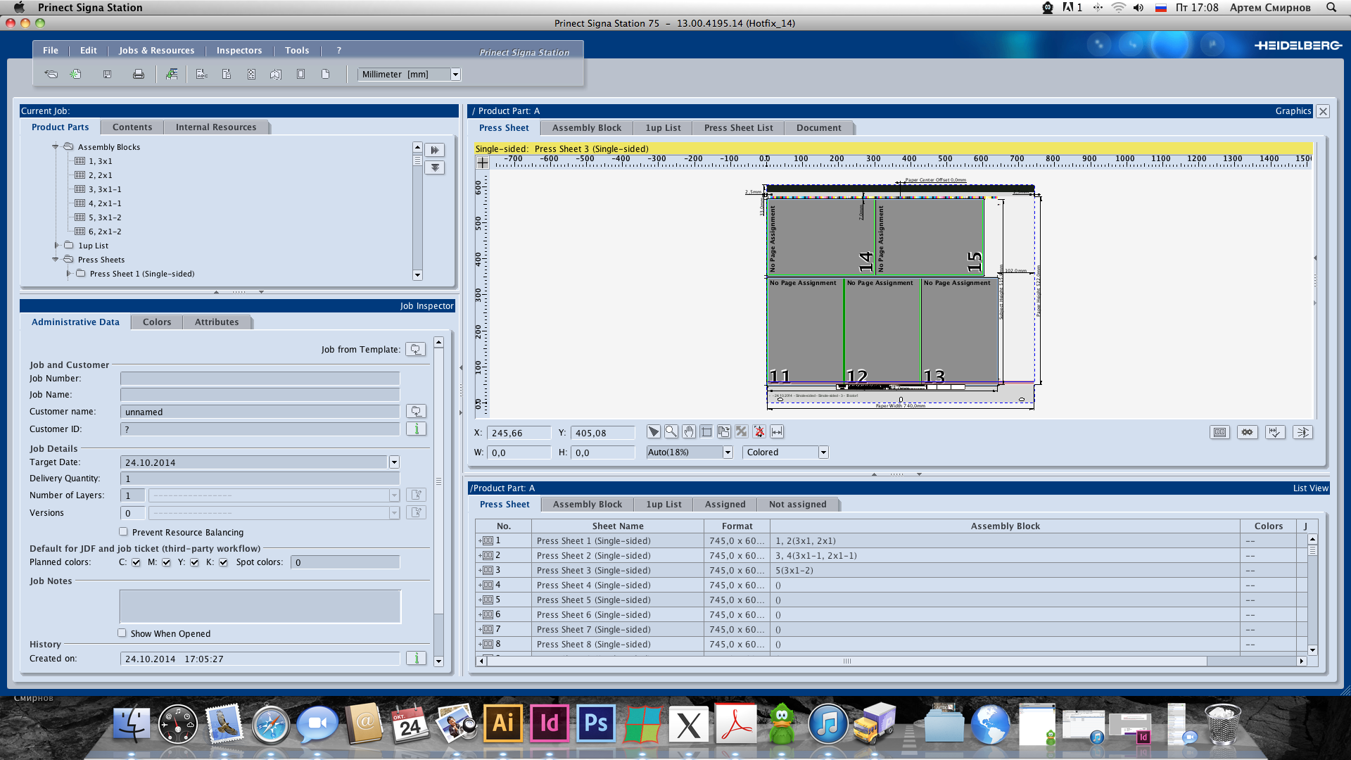
Task: Click the Customer name browse icon
Action: (416, 412)
